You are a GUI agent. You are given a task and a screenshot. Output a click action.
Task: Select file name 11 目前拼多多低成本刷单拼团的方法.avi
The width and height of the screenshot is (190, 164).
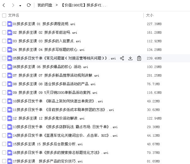tap(63, 110)
